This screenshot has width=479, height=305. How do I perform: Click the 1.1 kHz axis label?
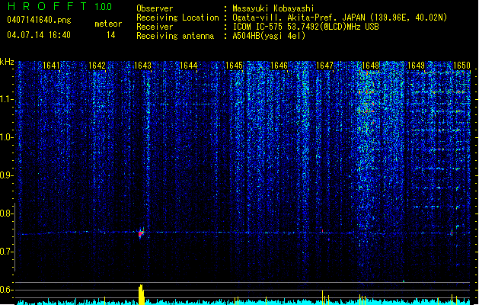pos(6,99)
